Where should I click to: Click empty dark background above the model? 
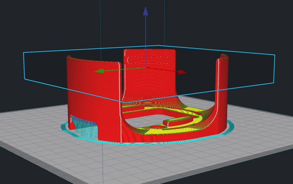(57, 23)
